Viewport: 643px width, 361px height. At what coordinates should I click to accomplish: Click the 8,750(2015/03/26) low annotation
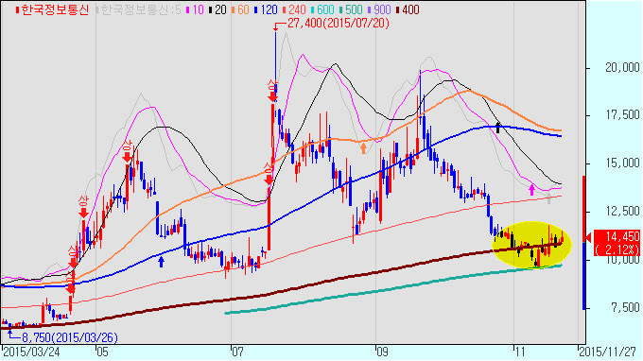coord(69,337)
